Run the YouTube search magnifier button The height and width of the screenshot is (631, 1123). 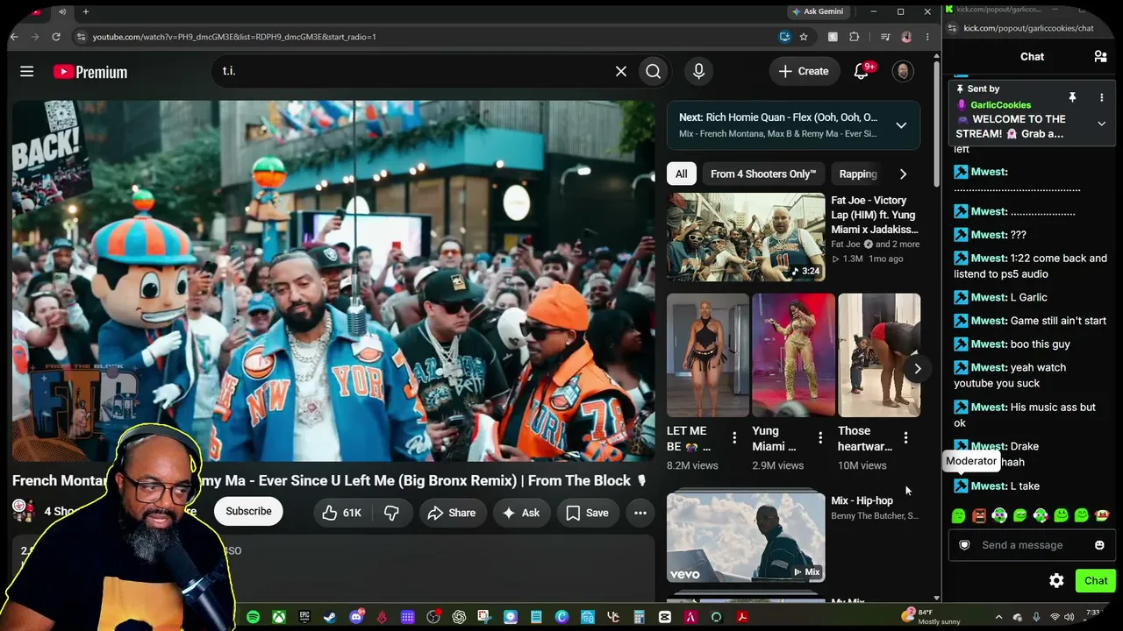(x=654, y=72)
